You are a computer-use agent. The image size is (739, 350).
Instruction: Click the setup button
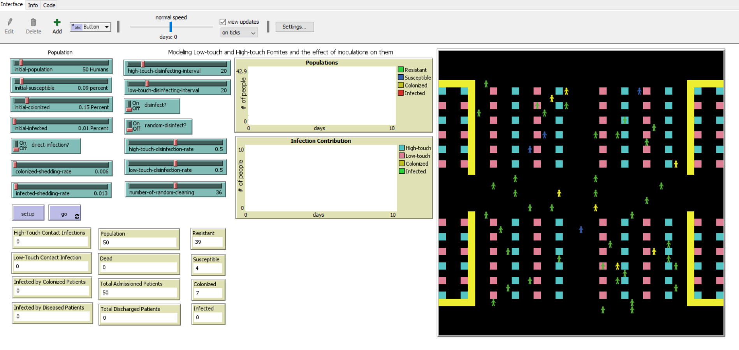click(x=28, y=213)
